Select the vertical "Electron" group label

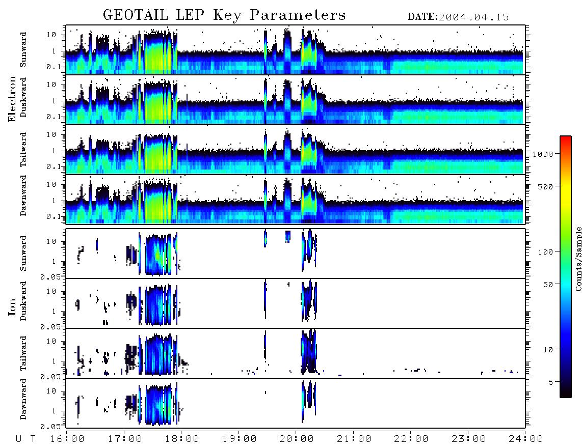point(12,99)
